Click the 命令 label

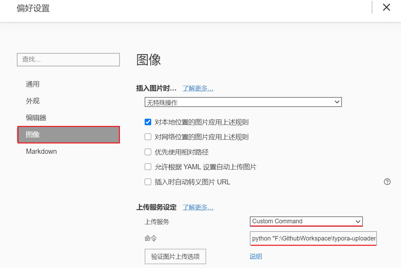[151, 238]
